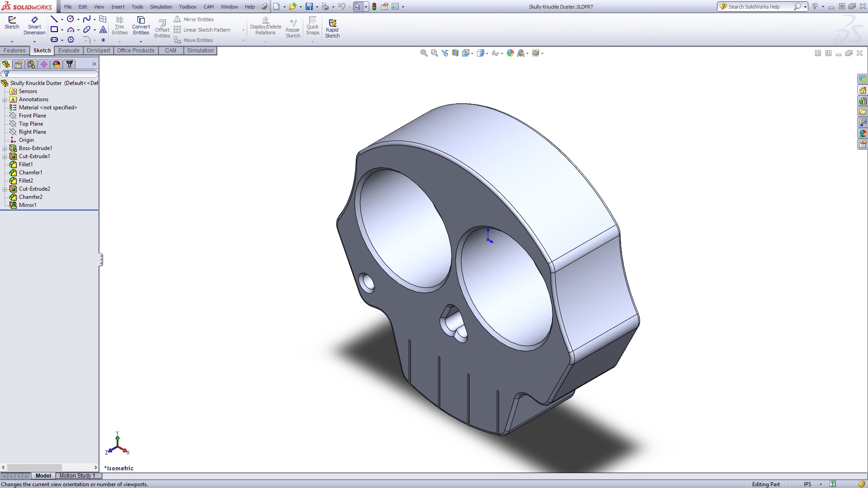
Task: Choose the Polygon sketch tool
Action: pos(71,40)
